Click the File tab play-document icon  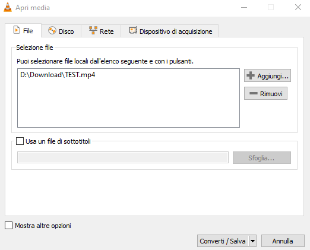pos(17,30)
